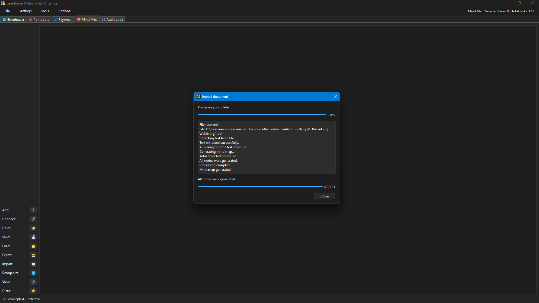
Task: Click the Save floppy disk icon
Action: click(33, 237)
